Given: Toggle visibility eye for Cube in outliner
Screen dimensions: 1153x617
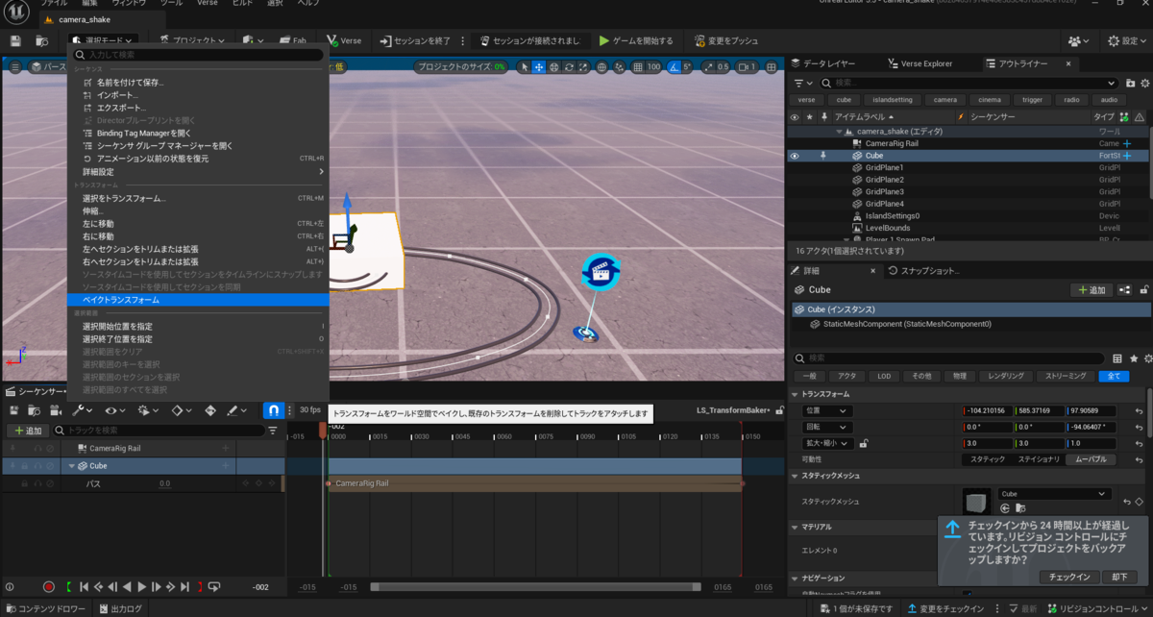Looking at the screenshot, I should (x=794, y=156).
